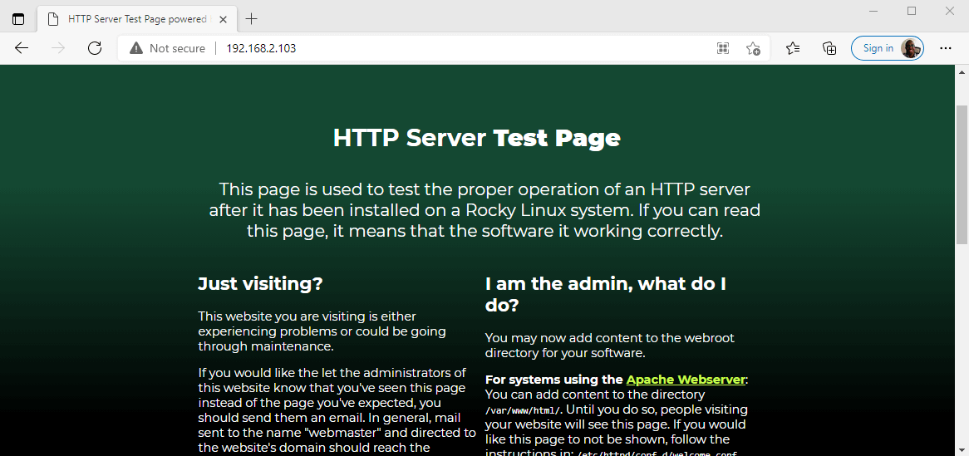Close the browser window

(x=950, y=11)
